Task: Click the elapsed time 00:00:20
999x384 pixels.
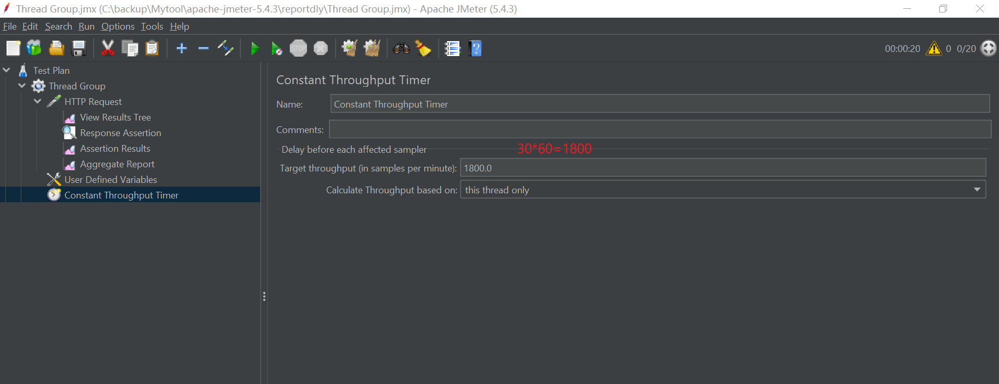Action: (x=902, y=49)
